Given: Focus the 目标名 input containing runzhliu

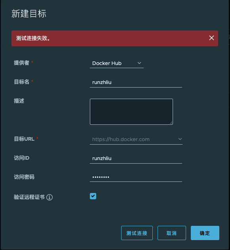Looking at the screenshot, I should (136, 82).
